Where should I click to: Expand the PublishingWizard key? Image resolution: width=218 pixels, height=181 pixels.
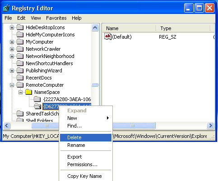(12, 71)
